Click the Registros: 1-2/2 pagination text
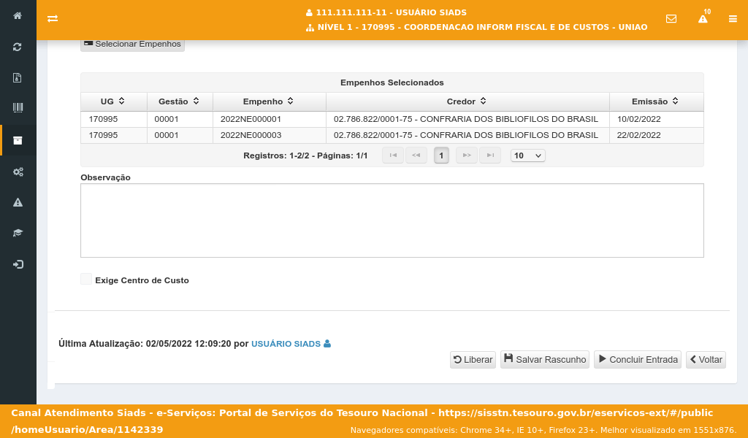The image size is (748, 438). coord(305,155)
